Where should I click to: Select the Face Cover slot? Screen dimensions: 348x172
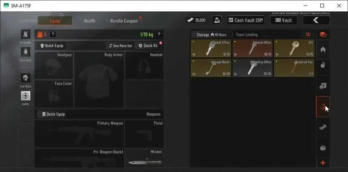coord(54,94)
